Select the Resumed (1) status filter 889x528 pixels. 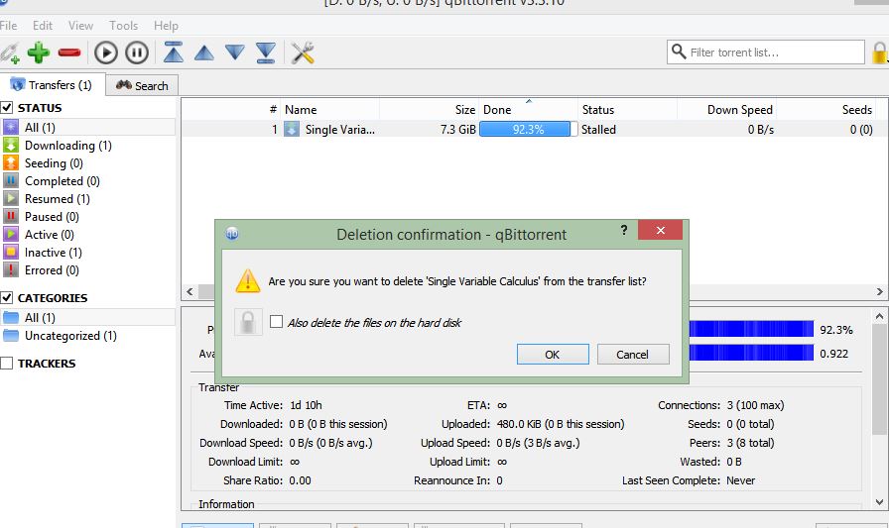point(88,199)
